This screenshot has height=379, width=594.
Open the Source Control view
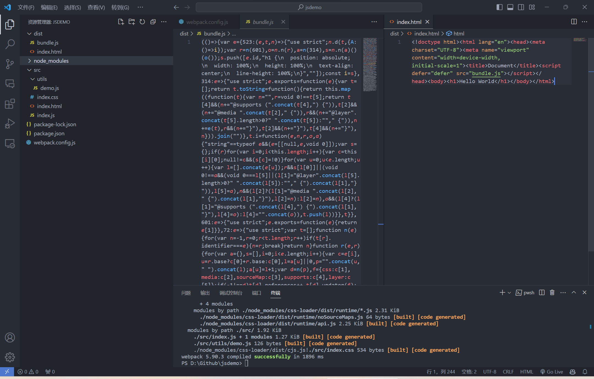[10, 64]
